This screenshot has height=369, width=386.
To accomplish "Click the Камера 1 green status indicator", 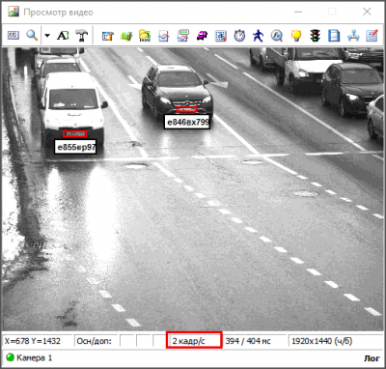I will pos(11,357).
